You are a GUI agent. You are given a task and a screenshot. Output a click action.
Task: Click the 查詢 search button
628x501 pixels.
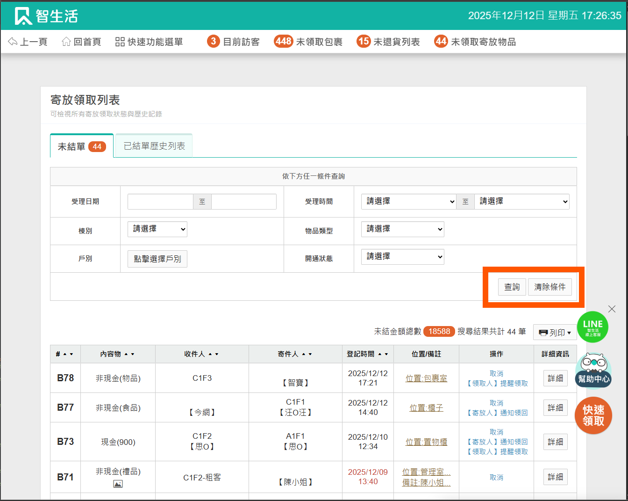[x=512, y=287]
